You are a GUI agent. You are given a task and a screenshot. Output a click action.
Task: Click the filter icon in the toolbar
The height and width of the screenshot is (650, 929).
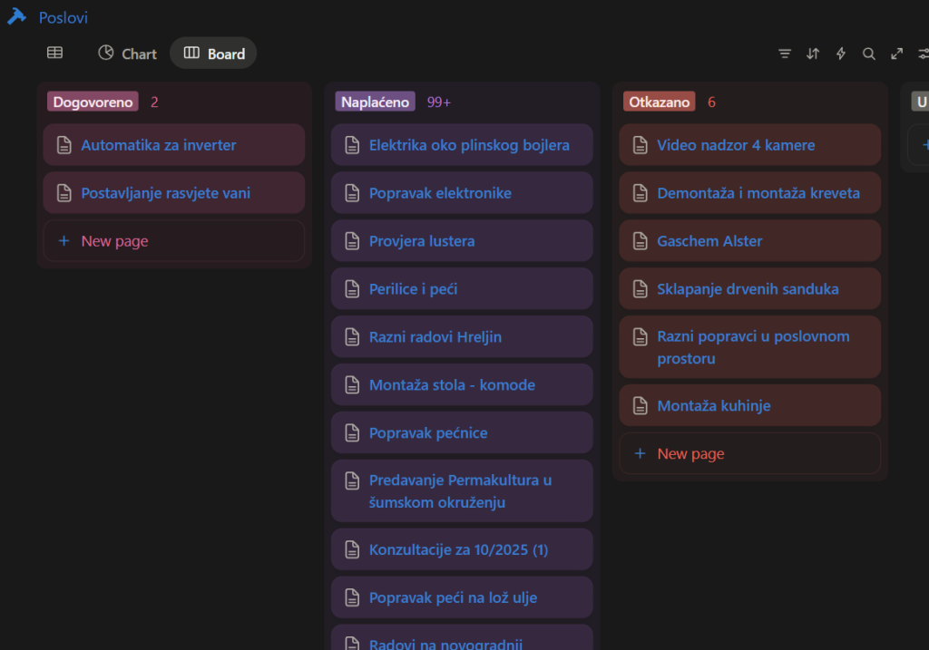click(x=785, y=53)
